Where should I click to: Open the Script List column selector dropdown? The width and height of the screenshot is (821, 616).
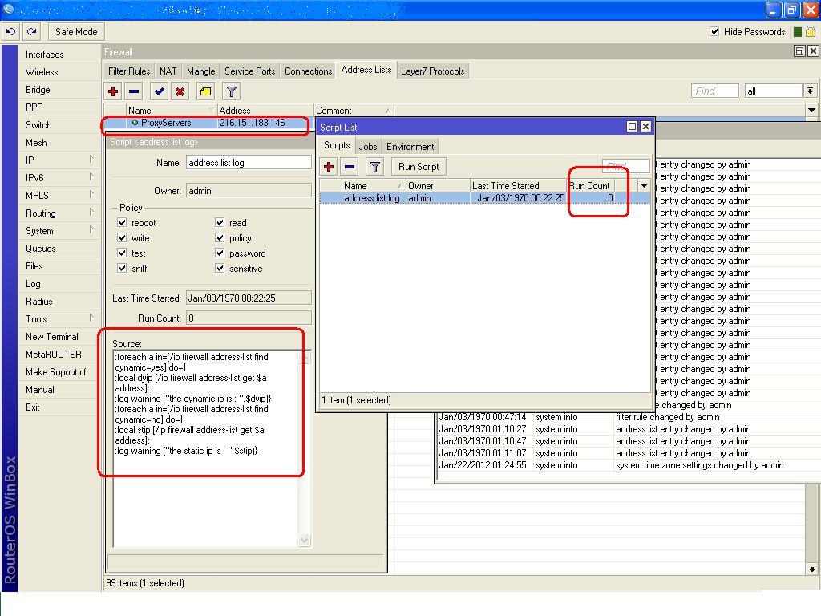[x=644, y=185]
